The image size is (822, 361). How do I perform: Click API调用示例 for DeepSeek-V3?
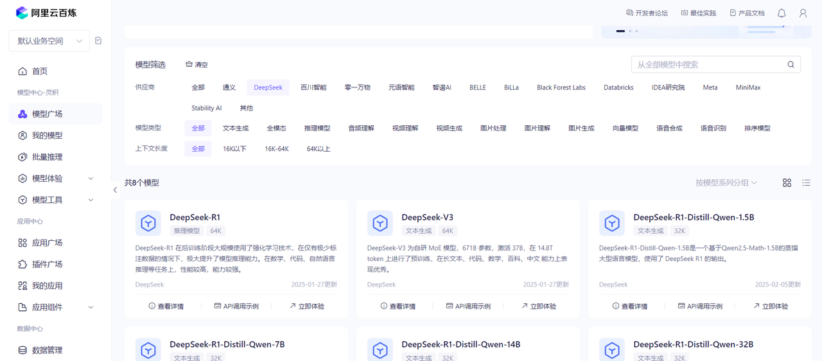[468, 306]
